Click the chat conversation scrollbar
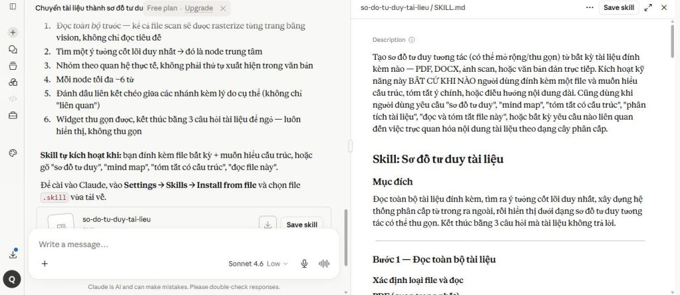The image size is (680, 295). coord(345,237)
